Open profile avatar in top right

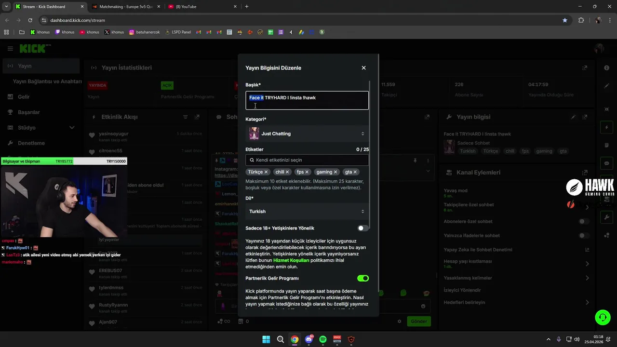coord(599,49)
